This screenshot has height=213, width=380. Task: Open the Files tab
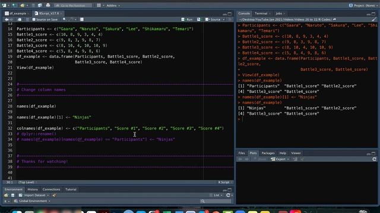pyautogui.click(x=242, y=153)
